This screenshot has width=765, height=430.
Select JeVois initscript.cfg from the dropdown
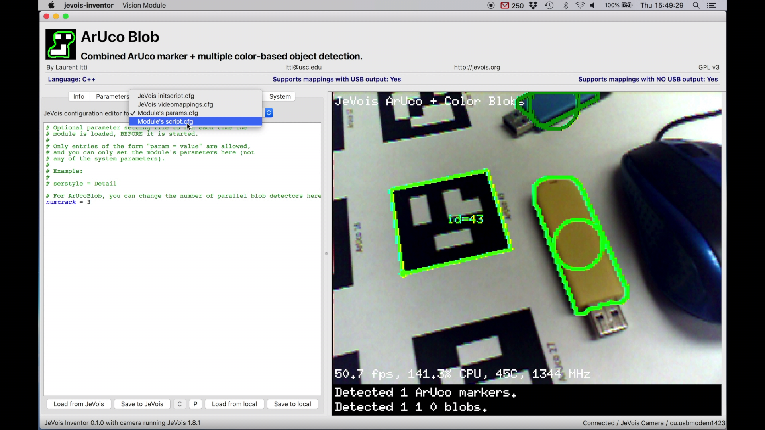pos(195,96)
